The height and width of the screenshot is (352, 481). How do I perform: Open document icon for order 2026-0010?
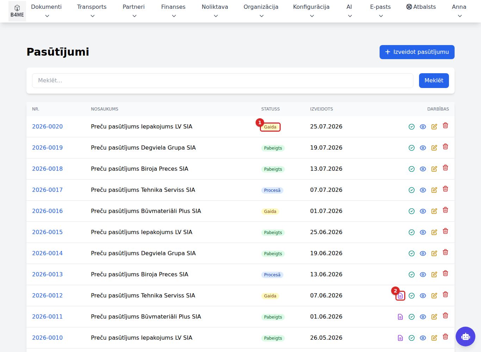click(400, 338)
